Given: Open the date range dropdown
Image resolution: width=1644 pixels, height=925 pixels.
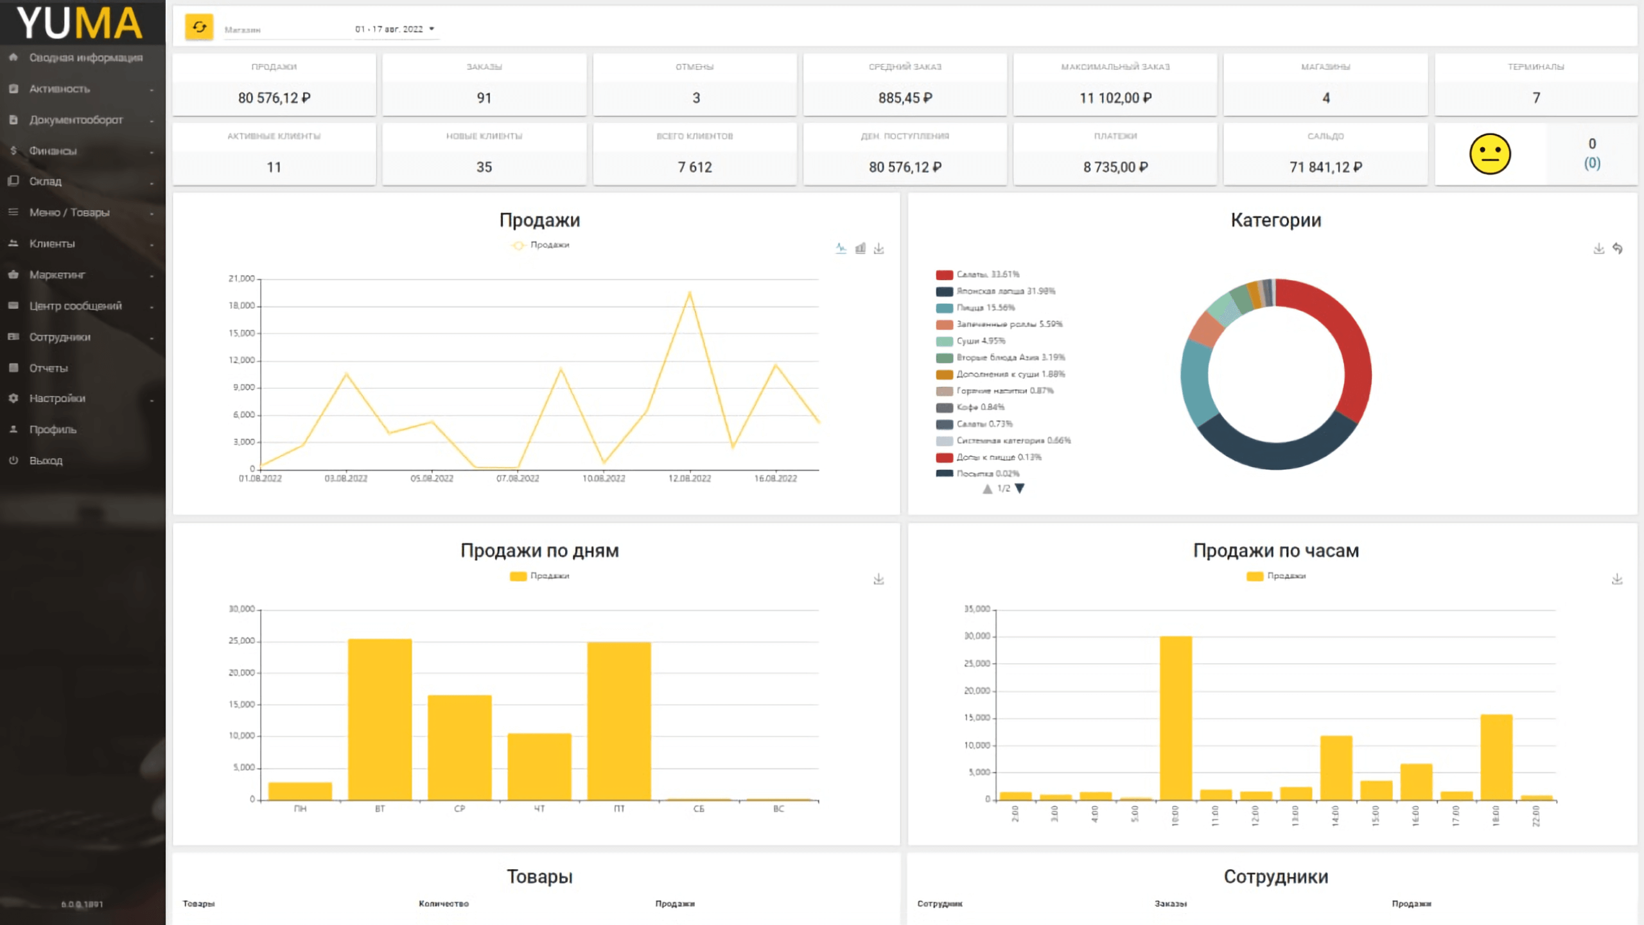Looking at the screenshot, I should [x=396, y=29].
